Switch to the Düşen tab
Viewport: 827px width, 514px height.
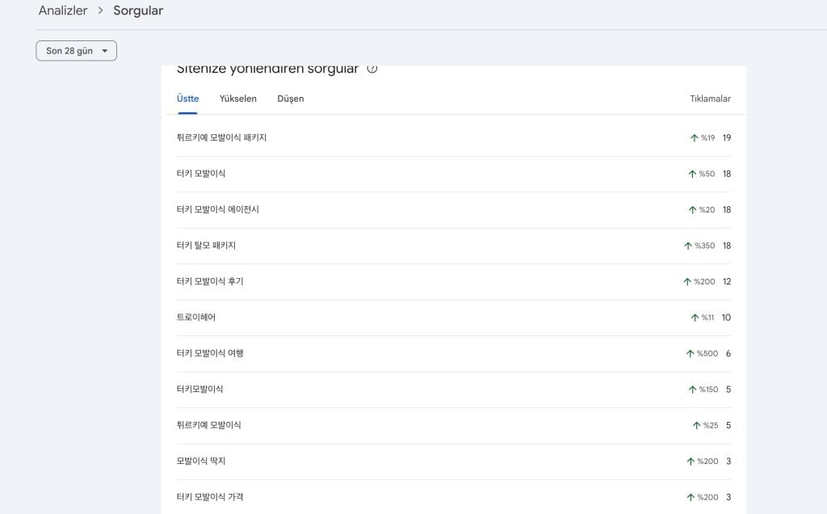point(290,99)
